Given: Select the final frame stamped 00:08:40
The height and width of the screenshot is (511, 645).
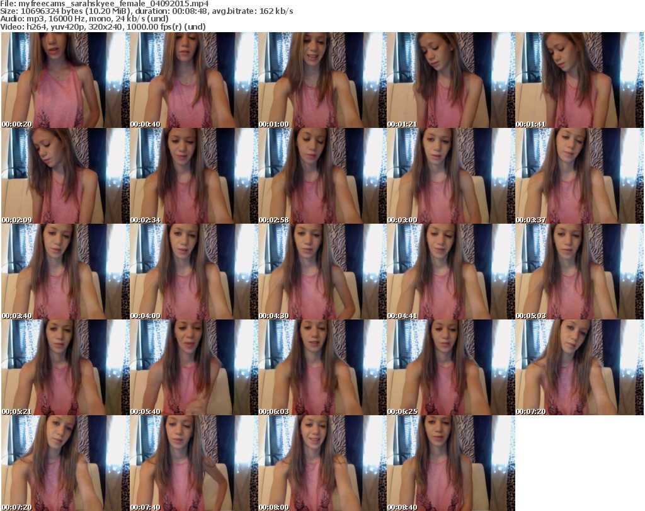Looking at the screenshot, I should (451, 463).
